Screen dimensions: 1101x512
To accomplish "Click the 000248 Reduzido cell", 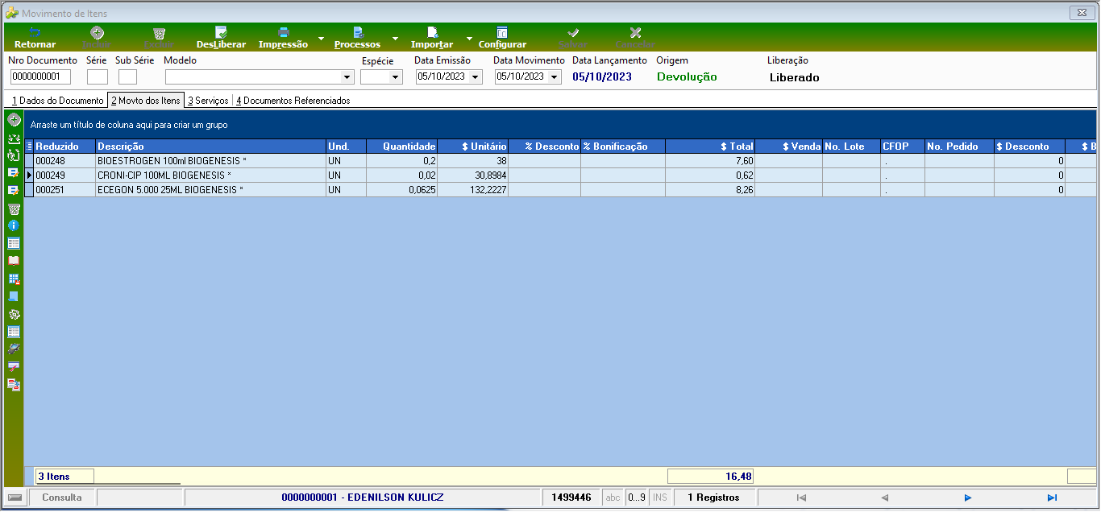I will [64, 160].
